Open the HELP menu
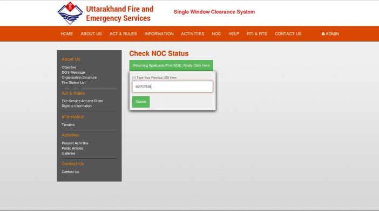The width and height of the screenshot is (379, 211). 234,34
